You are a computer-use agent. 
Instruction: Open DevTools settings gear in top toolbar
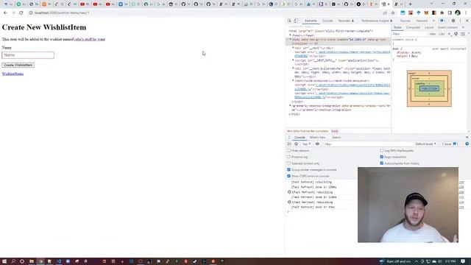click(x=453, y=21)
